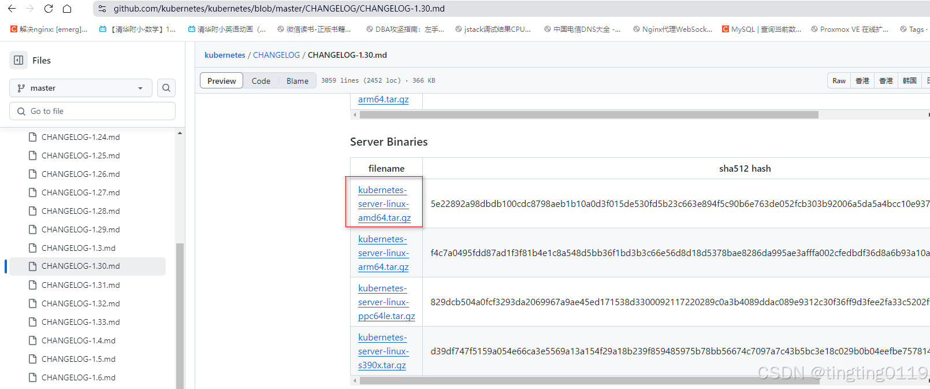
Task: Switch to Blame tab
Action: 297,81
